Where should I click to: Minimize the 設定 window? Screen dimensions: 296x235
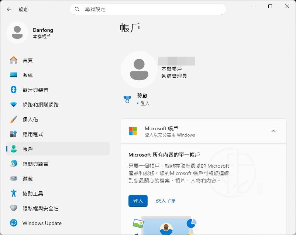coord(253,6)
